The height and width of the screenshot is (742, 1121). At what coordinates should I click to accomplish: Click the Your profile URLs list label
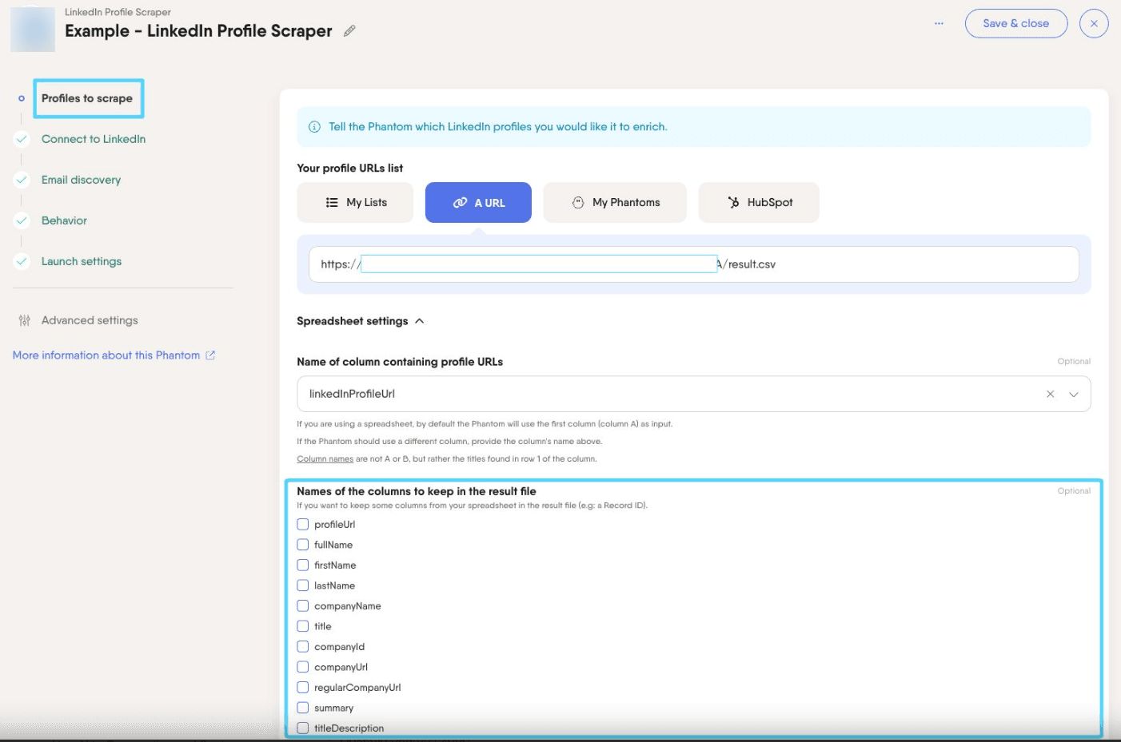pyautogui.click(x=349, y=168)
